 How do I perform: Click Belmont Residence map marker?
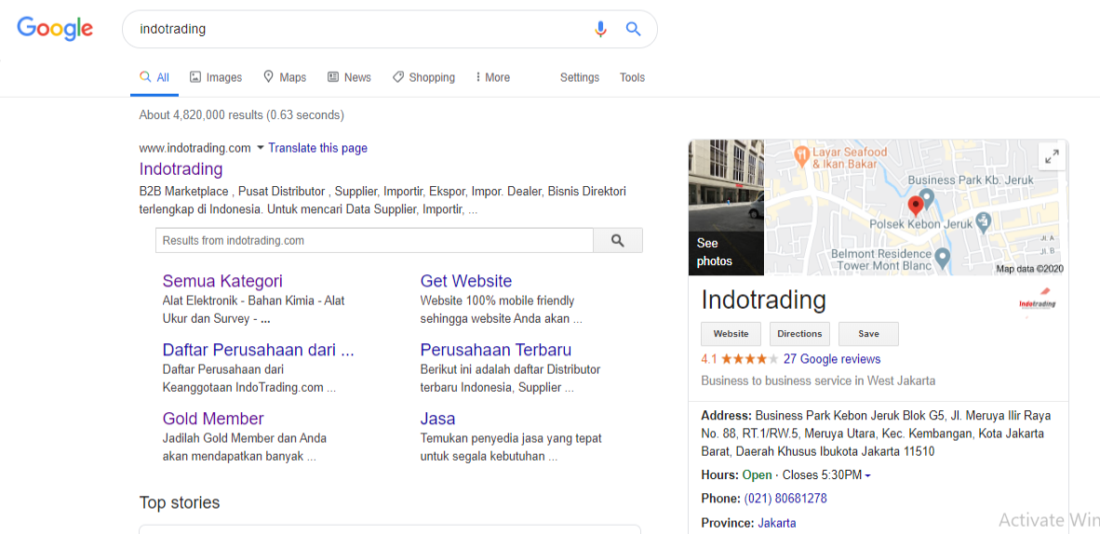click(x=944, y=259)
